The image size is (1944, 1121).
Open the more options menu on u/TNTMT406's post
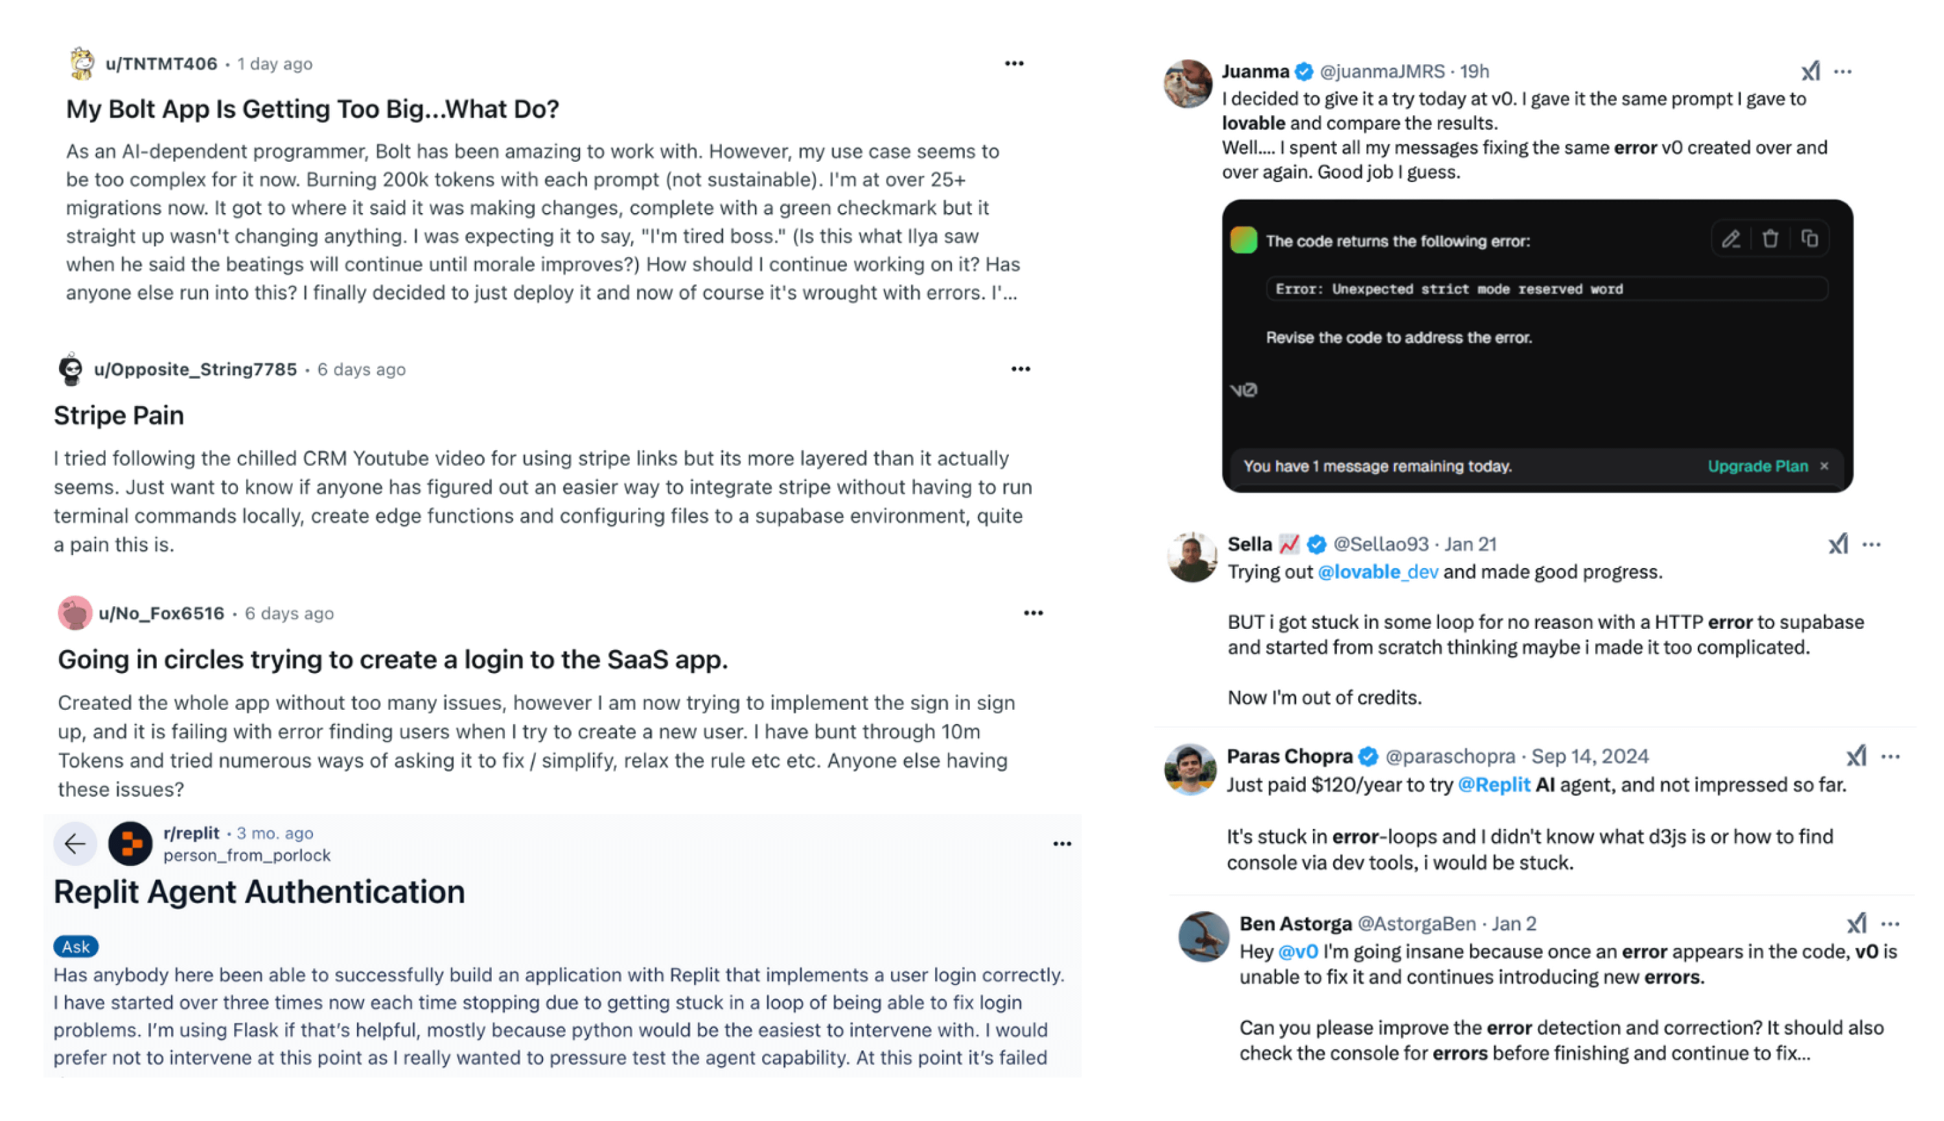coord(1013,63)
